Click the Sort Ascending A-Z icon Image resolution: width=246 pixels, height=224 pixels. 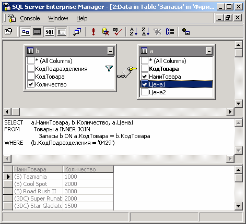tap(134, 32)
